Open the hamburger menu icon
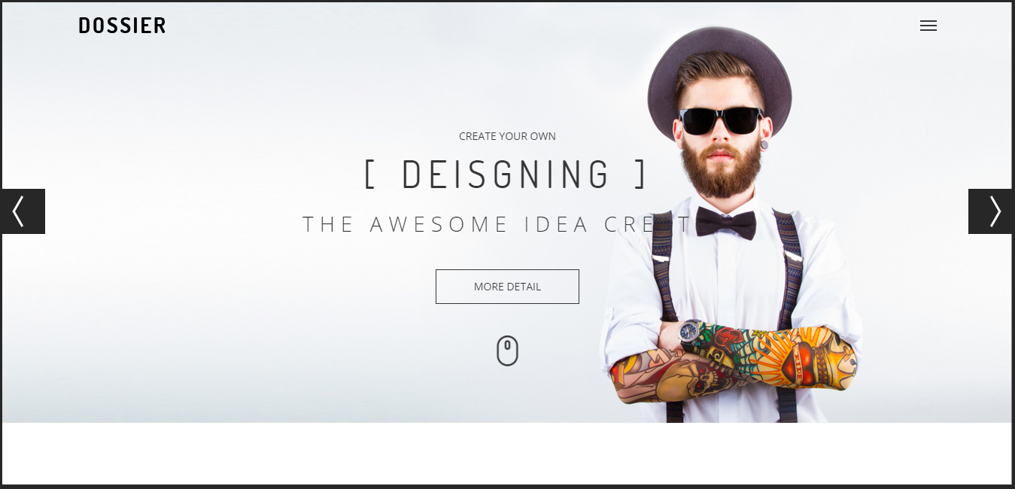 tap(928, 26)
